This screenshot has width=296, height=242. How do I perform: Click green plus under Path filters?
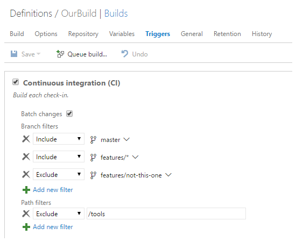click(x=26, y=227)
